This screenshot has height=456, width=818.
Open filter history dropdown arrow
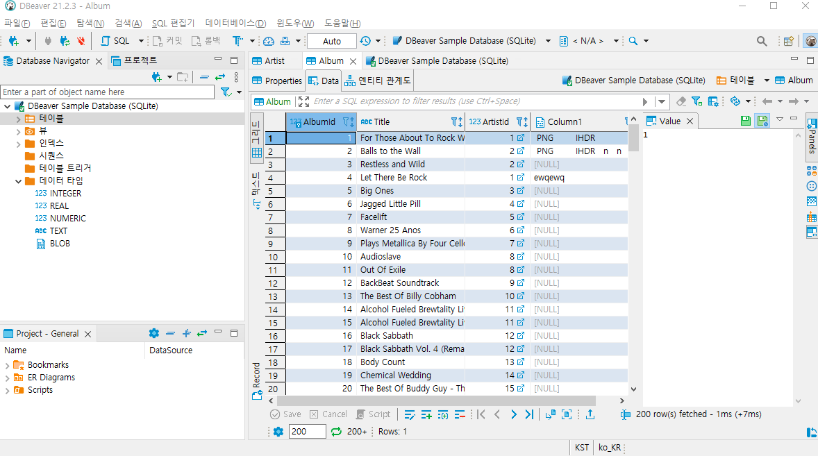(x=662, y=101)
